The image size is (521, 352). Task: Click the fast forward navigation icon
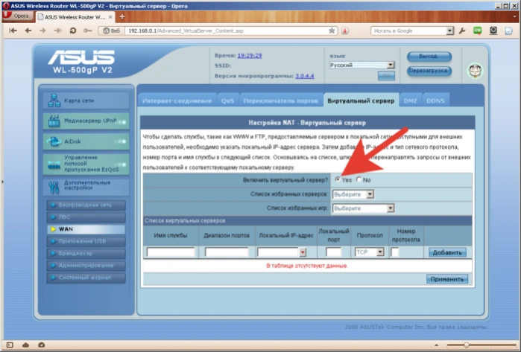[58, 31]
